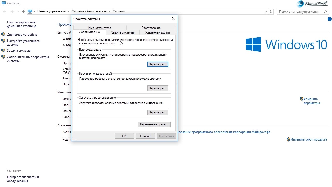Screen dimensions: 332x187
Task: Click the Windows 10 logo
Action: click(286, 44)
